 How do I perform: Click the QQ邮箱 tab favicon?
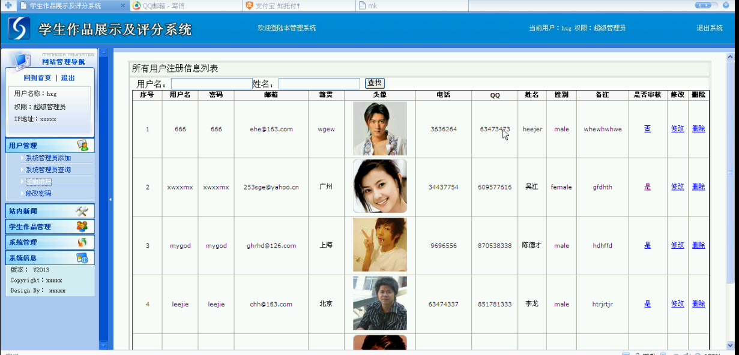[137, 5]
